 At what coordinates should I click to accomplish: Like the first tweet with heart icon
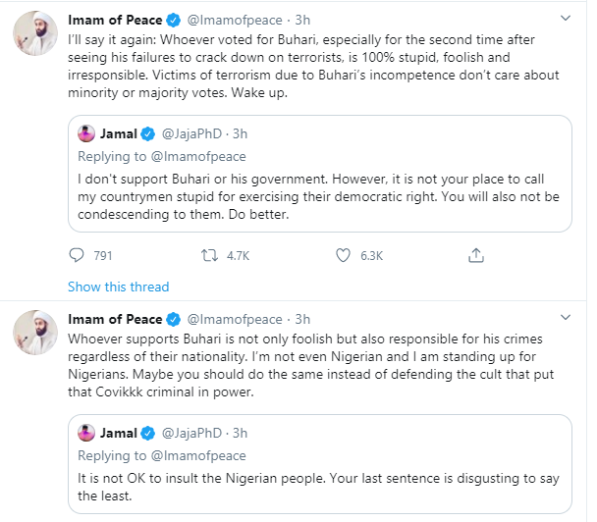point(343,255)
